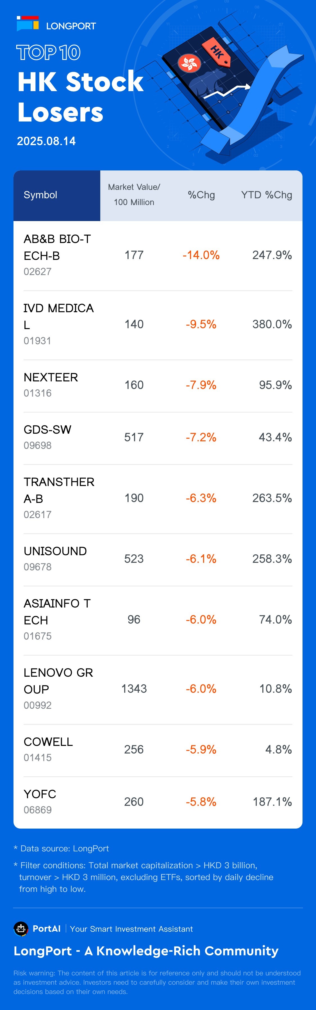Open the LENOVO GROUP stock name
Viewport: 316px width, 1010px height.
tap(58, 681)
